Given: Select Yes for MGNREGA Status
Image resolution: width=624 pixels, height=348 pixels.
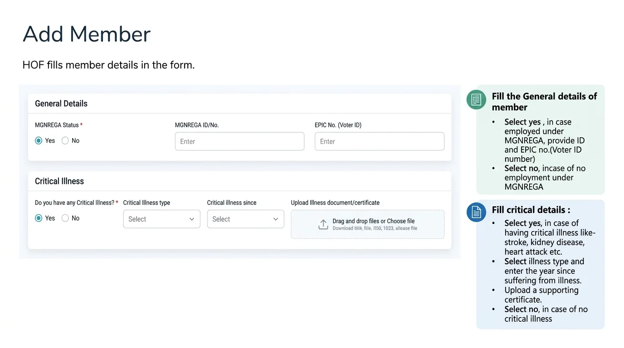Looking at the screenshot, I should (x=39, y=141).
